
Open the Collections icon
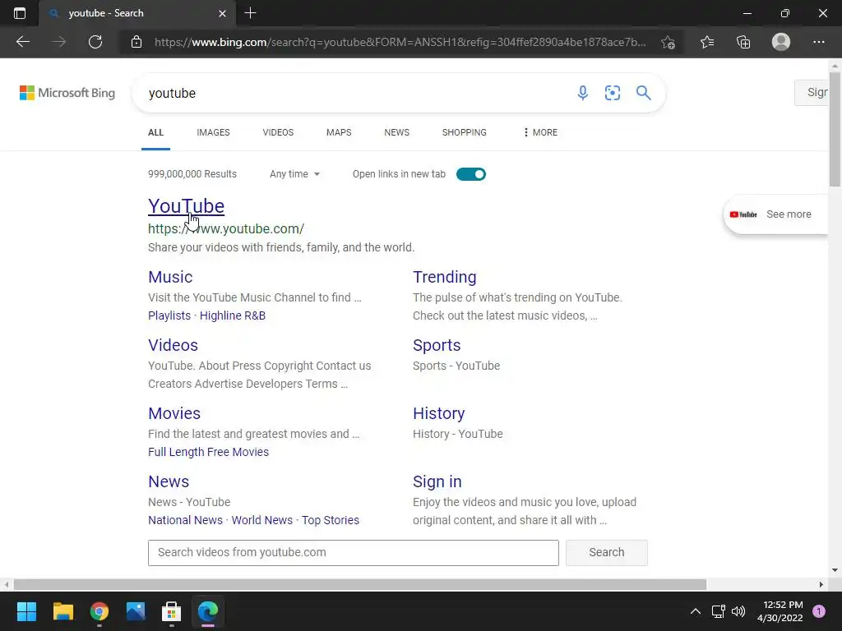click(x=743, y=42)
